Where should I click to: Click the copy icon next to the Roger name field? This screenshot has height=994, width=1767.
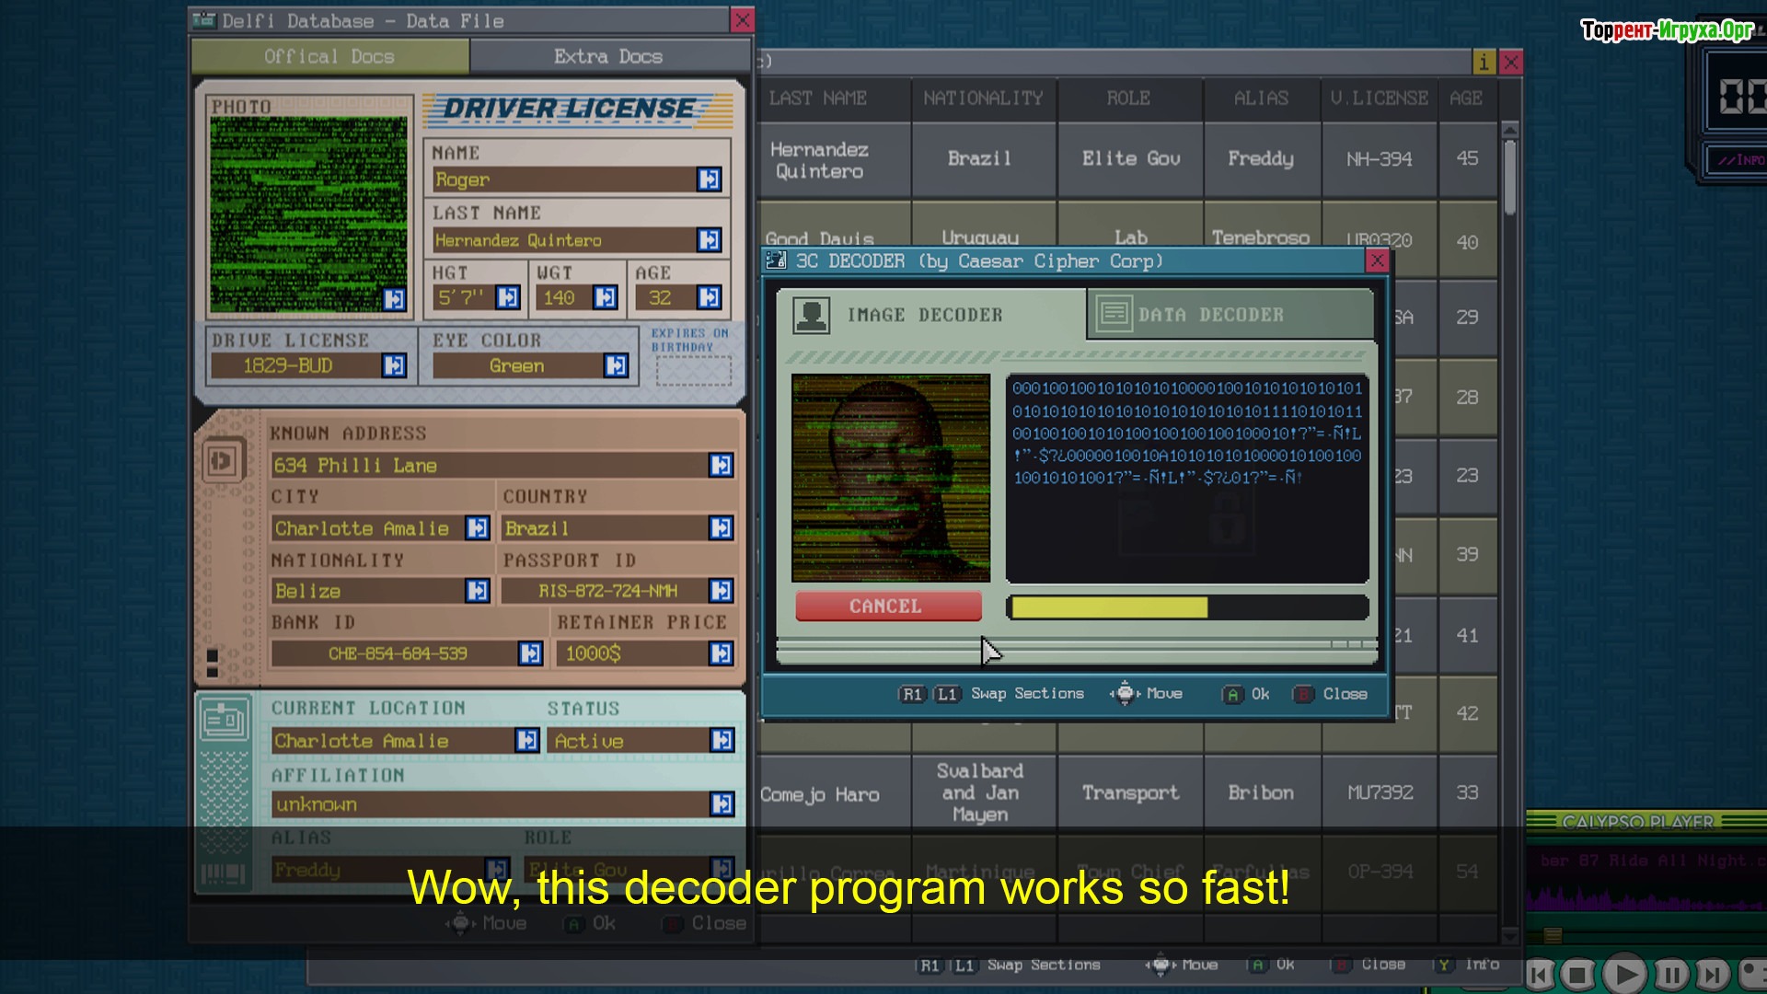(709, 179)
